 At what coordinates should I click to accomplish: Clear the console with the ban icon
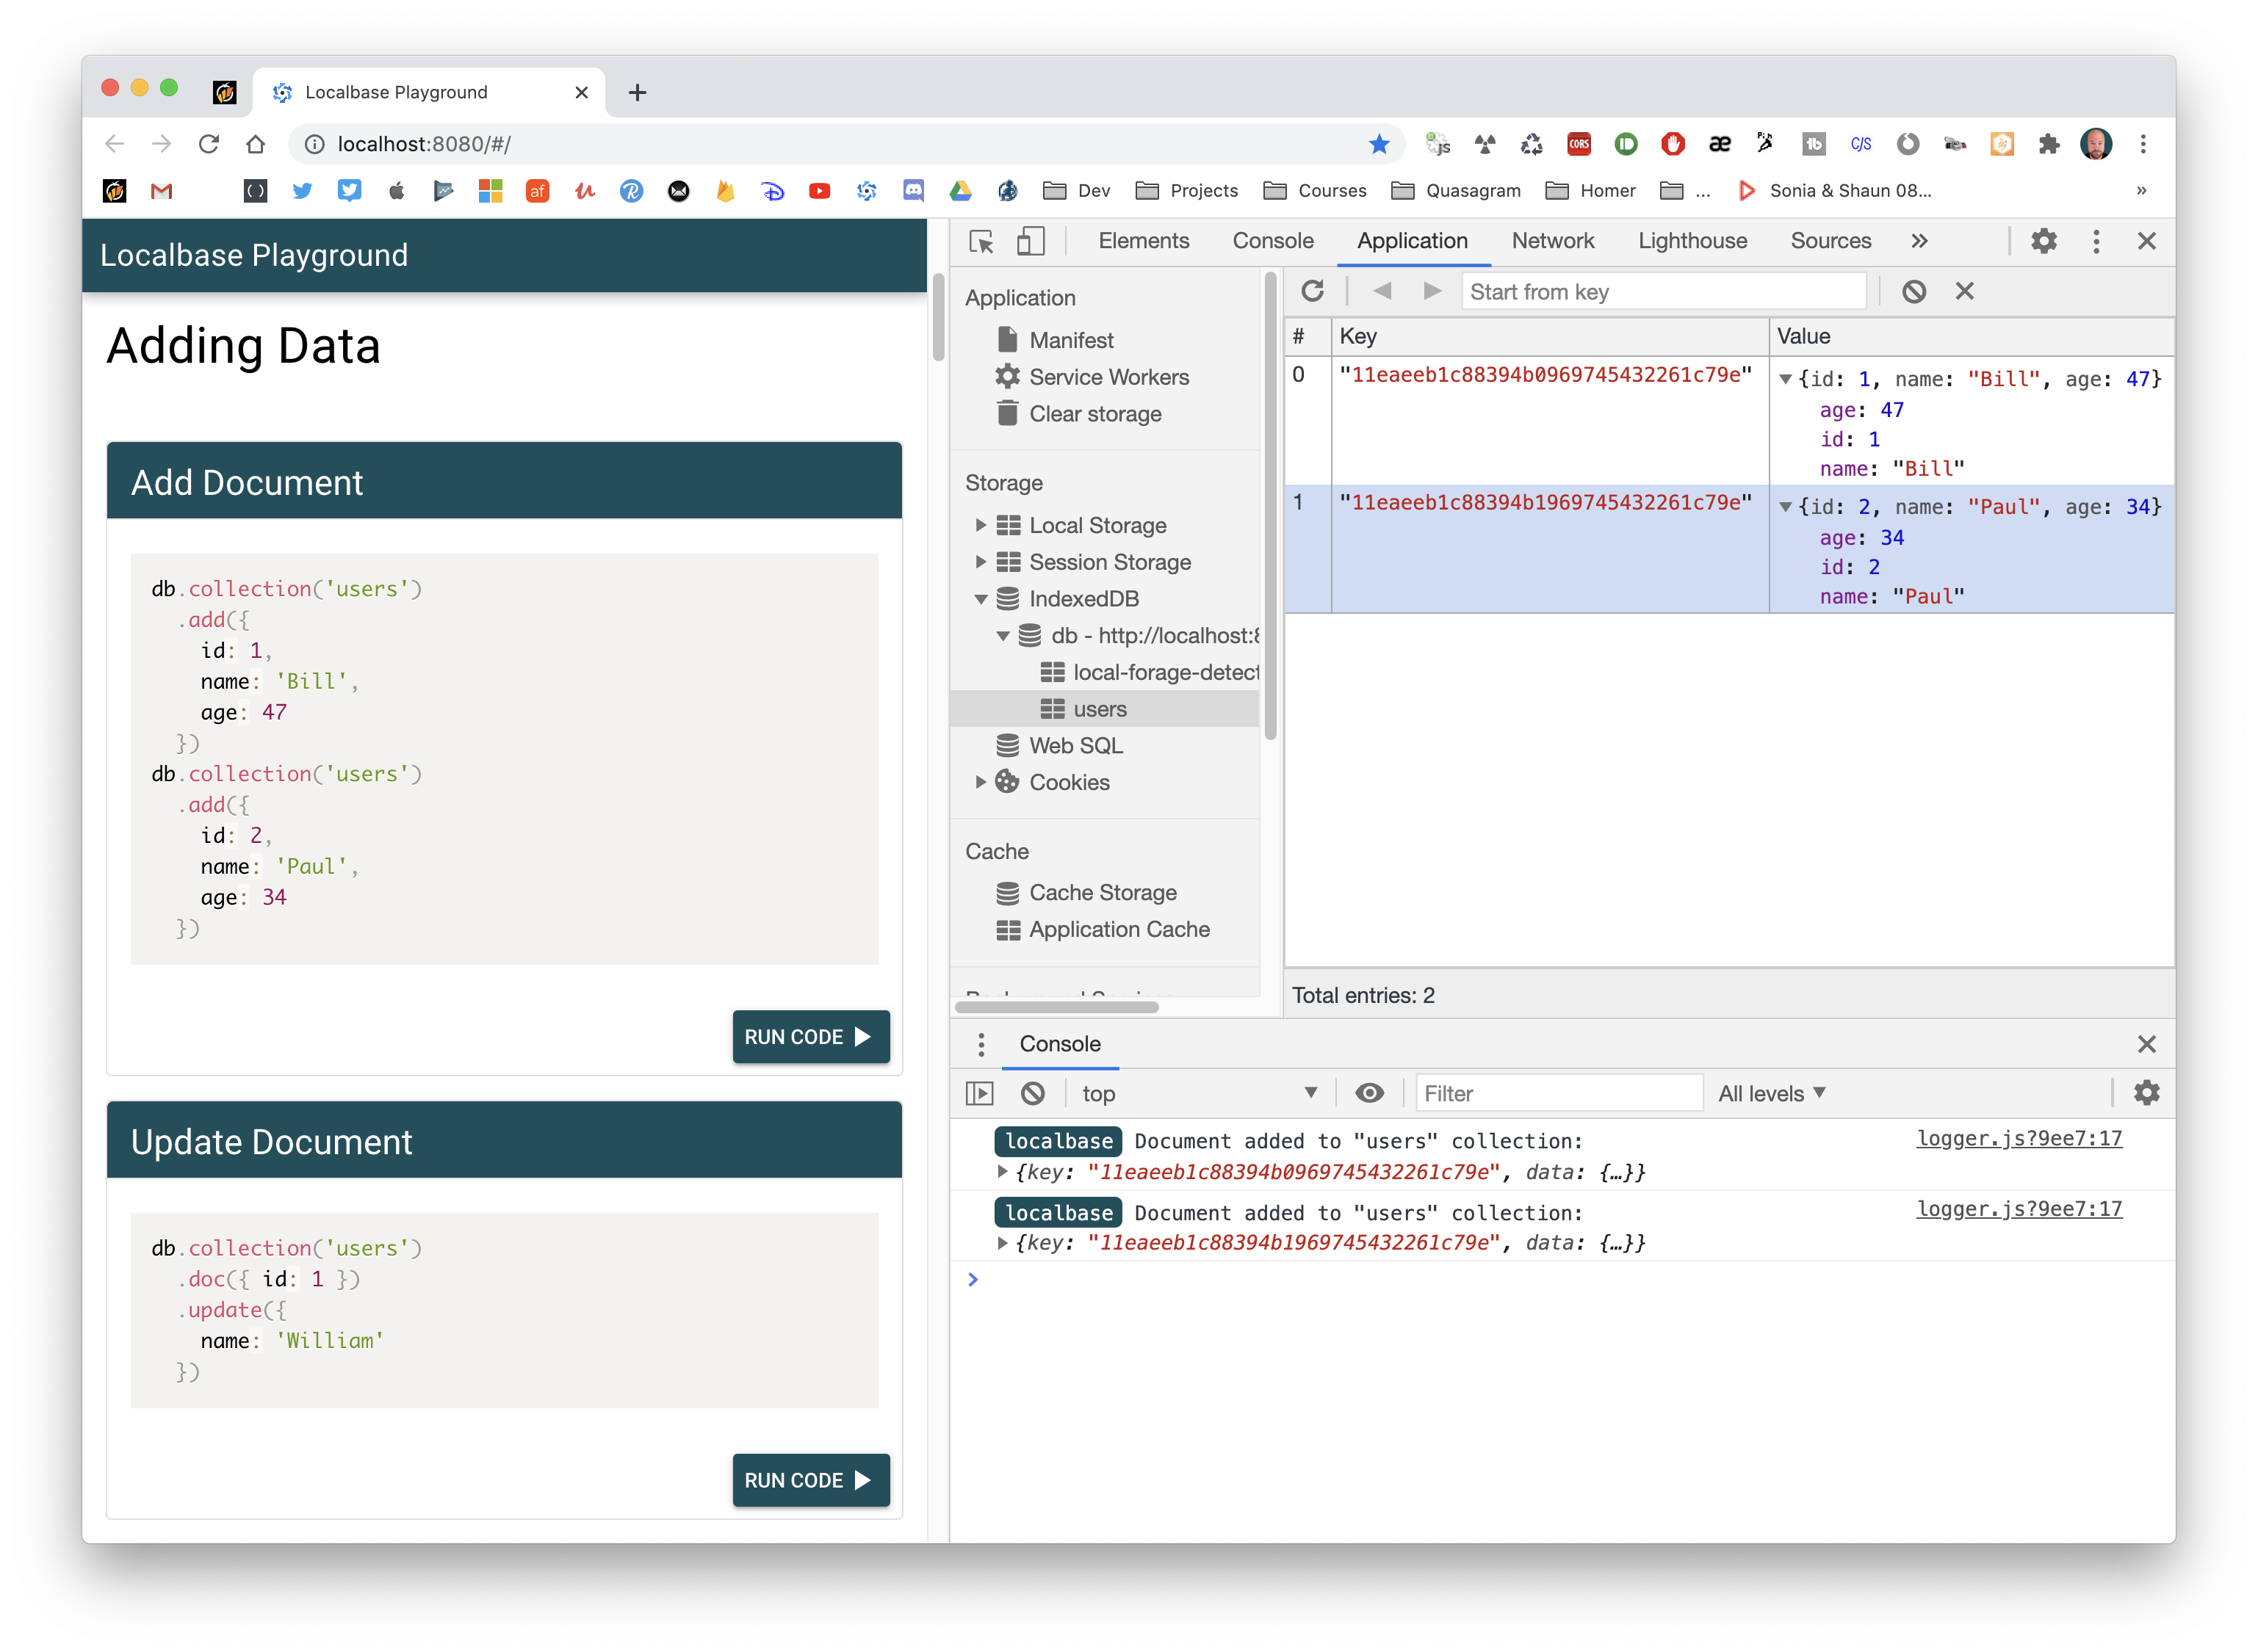click(x=1033, y=1093)
